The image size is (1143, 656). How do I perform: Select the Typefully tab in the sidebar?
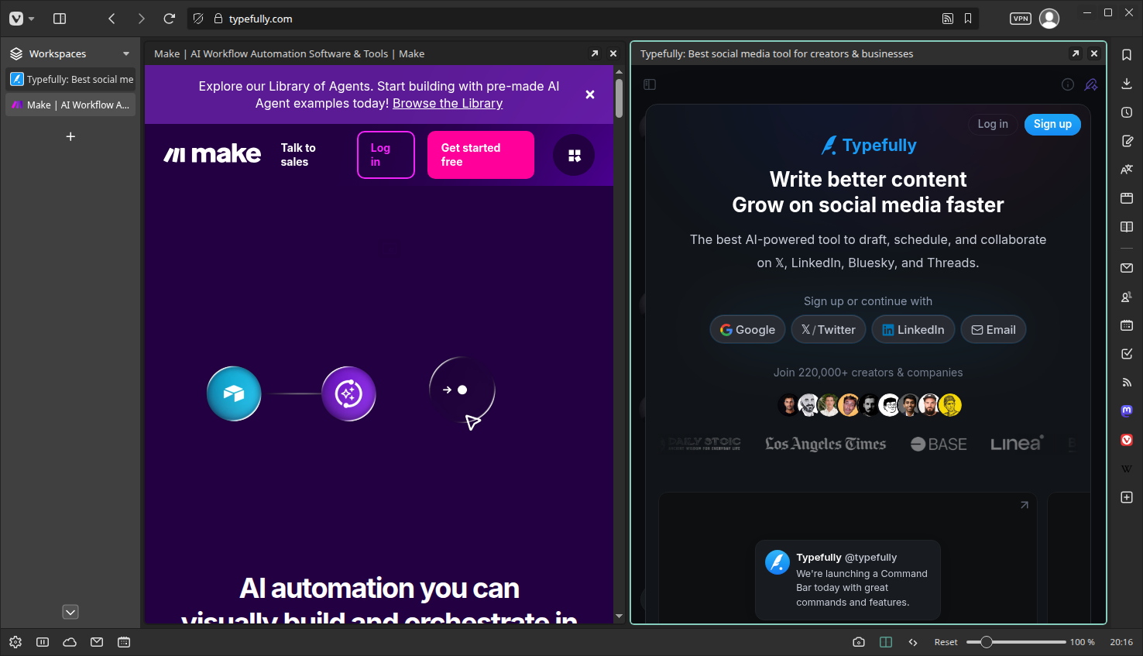(70, 78)
